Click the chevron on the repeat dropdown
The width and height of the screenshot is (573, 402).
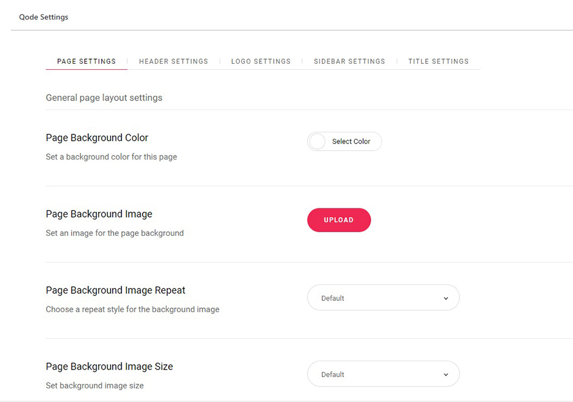coord(446,297)
